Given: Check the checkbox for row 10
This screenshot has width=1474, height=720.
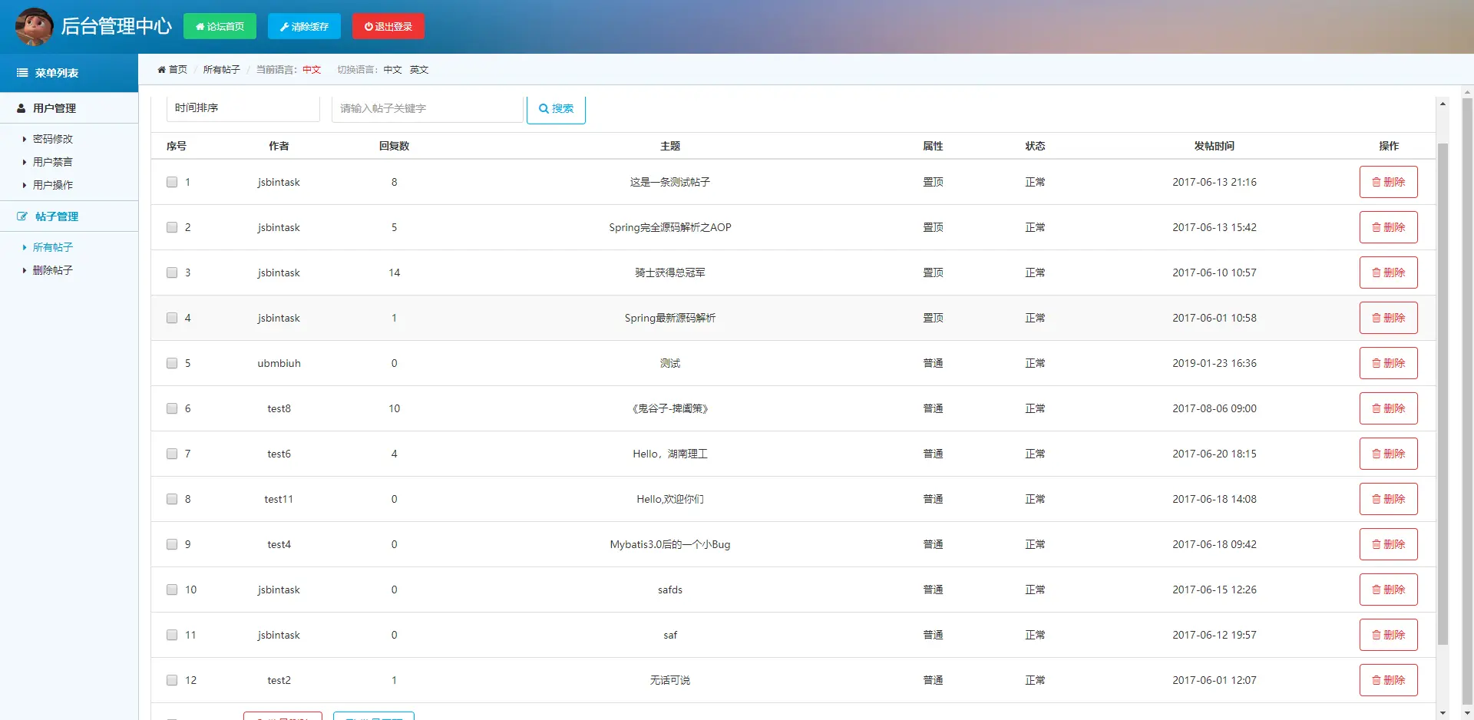Looking at the screenshot, I should click(172, 590).
